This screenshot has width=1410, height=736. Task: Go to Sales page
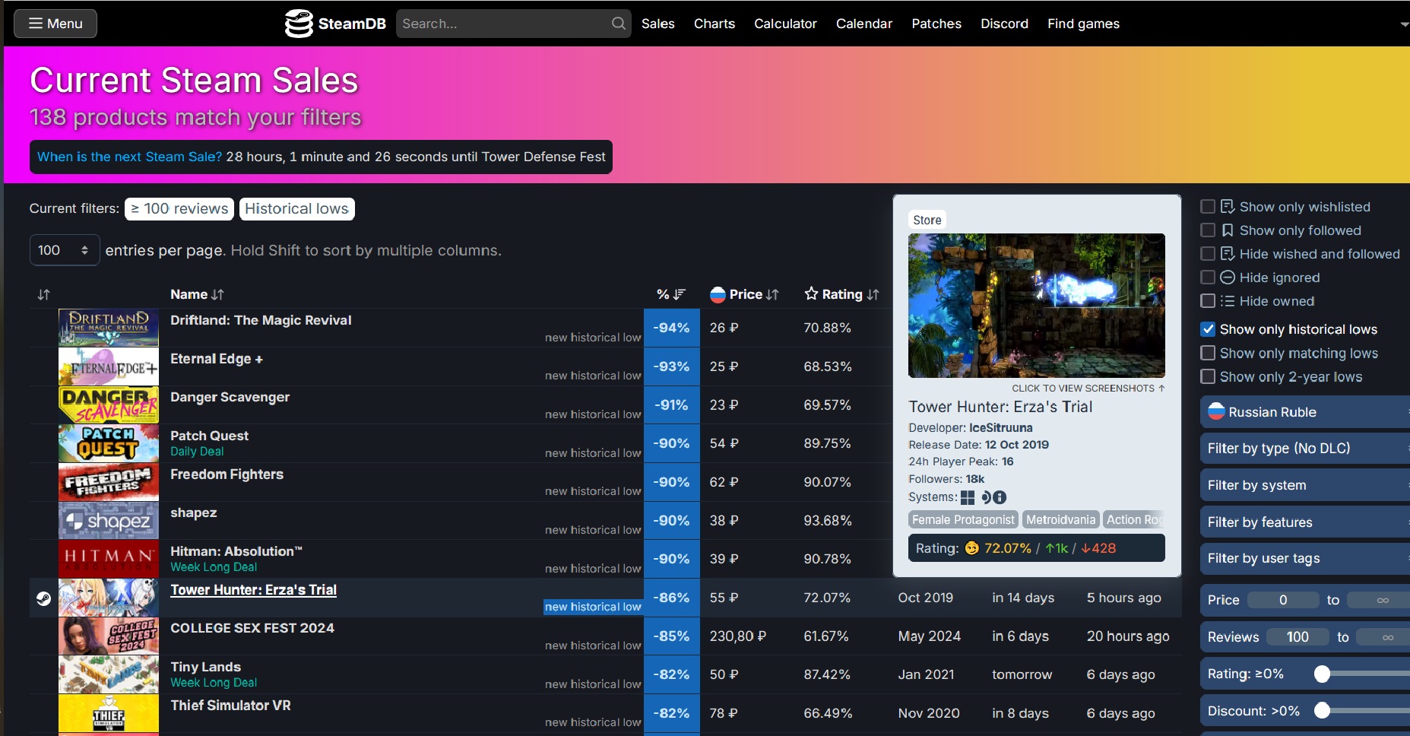[x=658, y=24]
